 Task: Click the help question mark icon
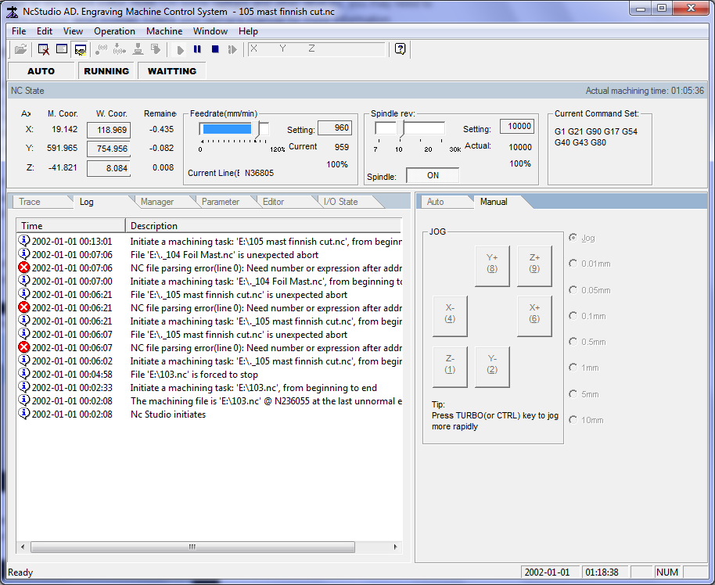[401, 49]
